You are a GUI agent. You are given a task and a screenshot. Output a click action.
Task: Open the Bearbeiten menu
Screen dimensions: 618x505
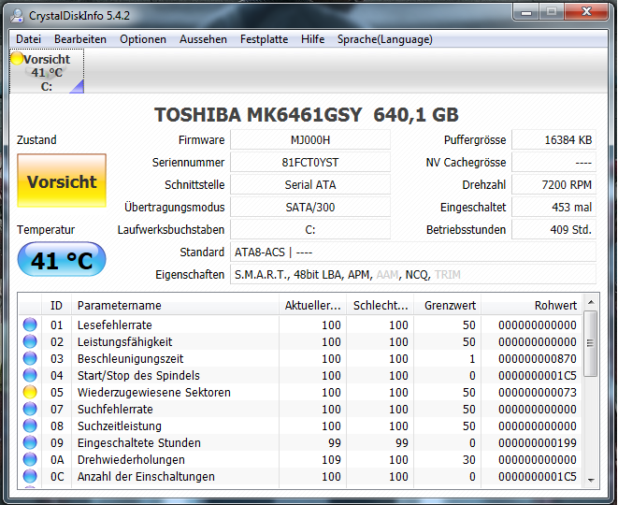tap(80, 39)
